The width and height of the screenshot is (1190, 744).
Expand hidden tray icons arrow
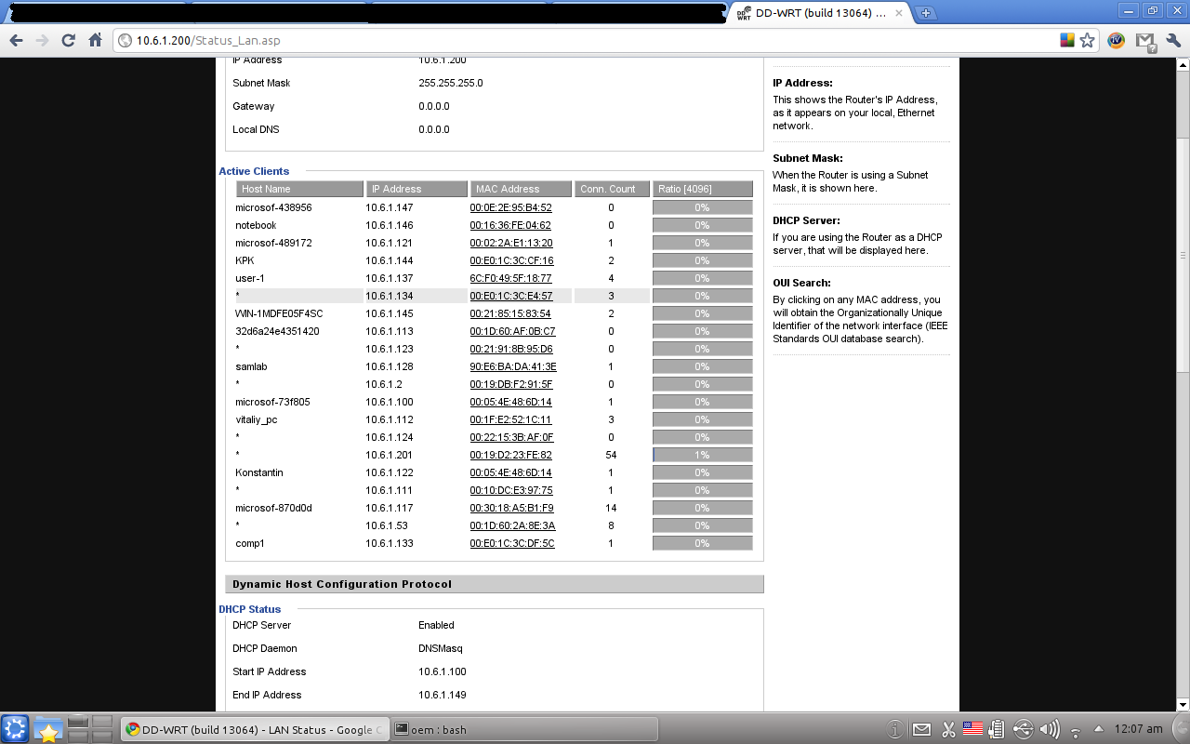(1099, 729)
